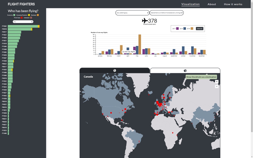
Task: Click the tall 2019 bar for May
Action: click(x=140, y=44)
